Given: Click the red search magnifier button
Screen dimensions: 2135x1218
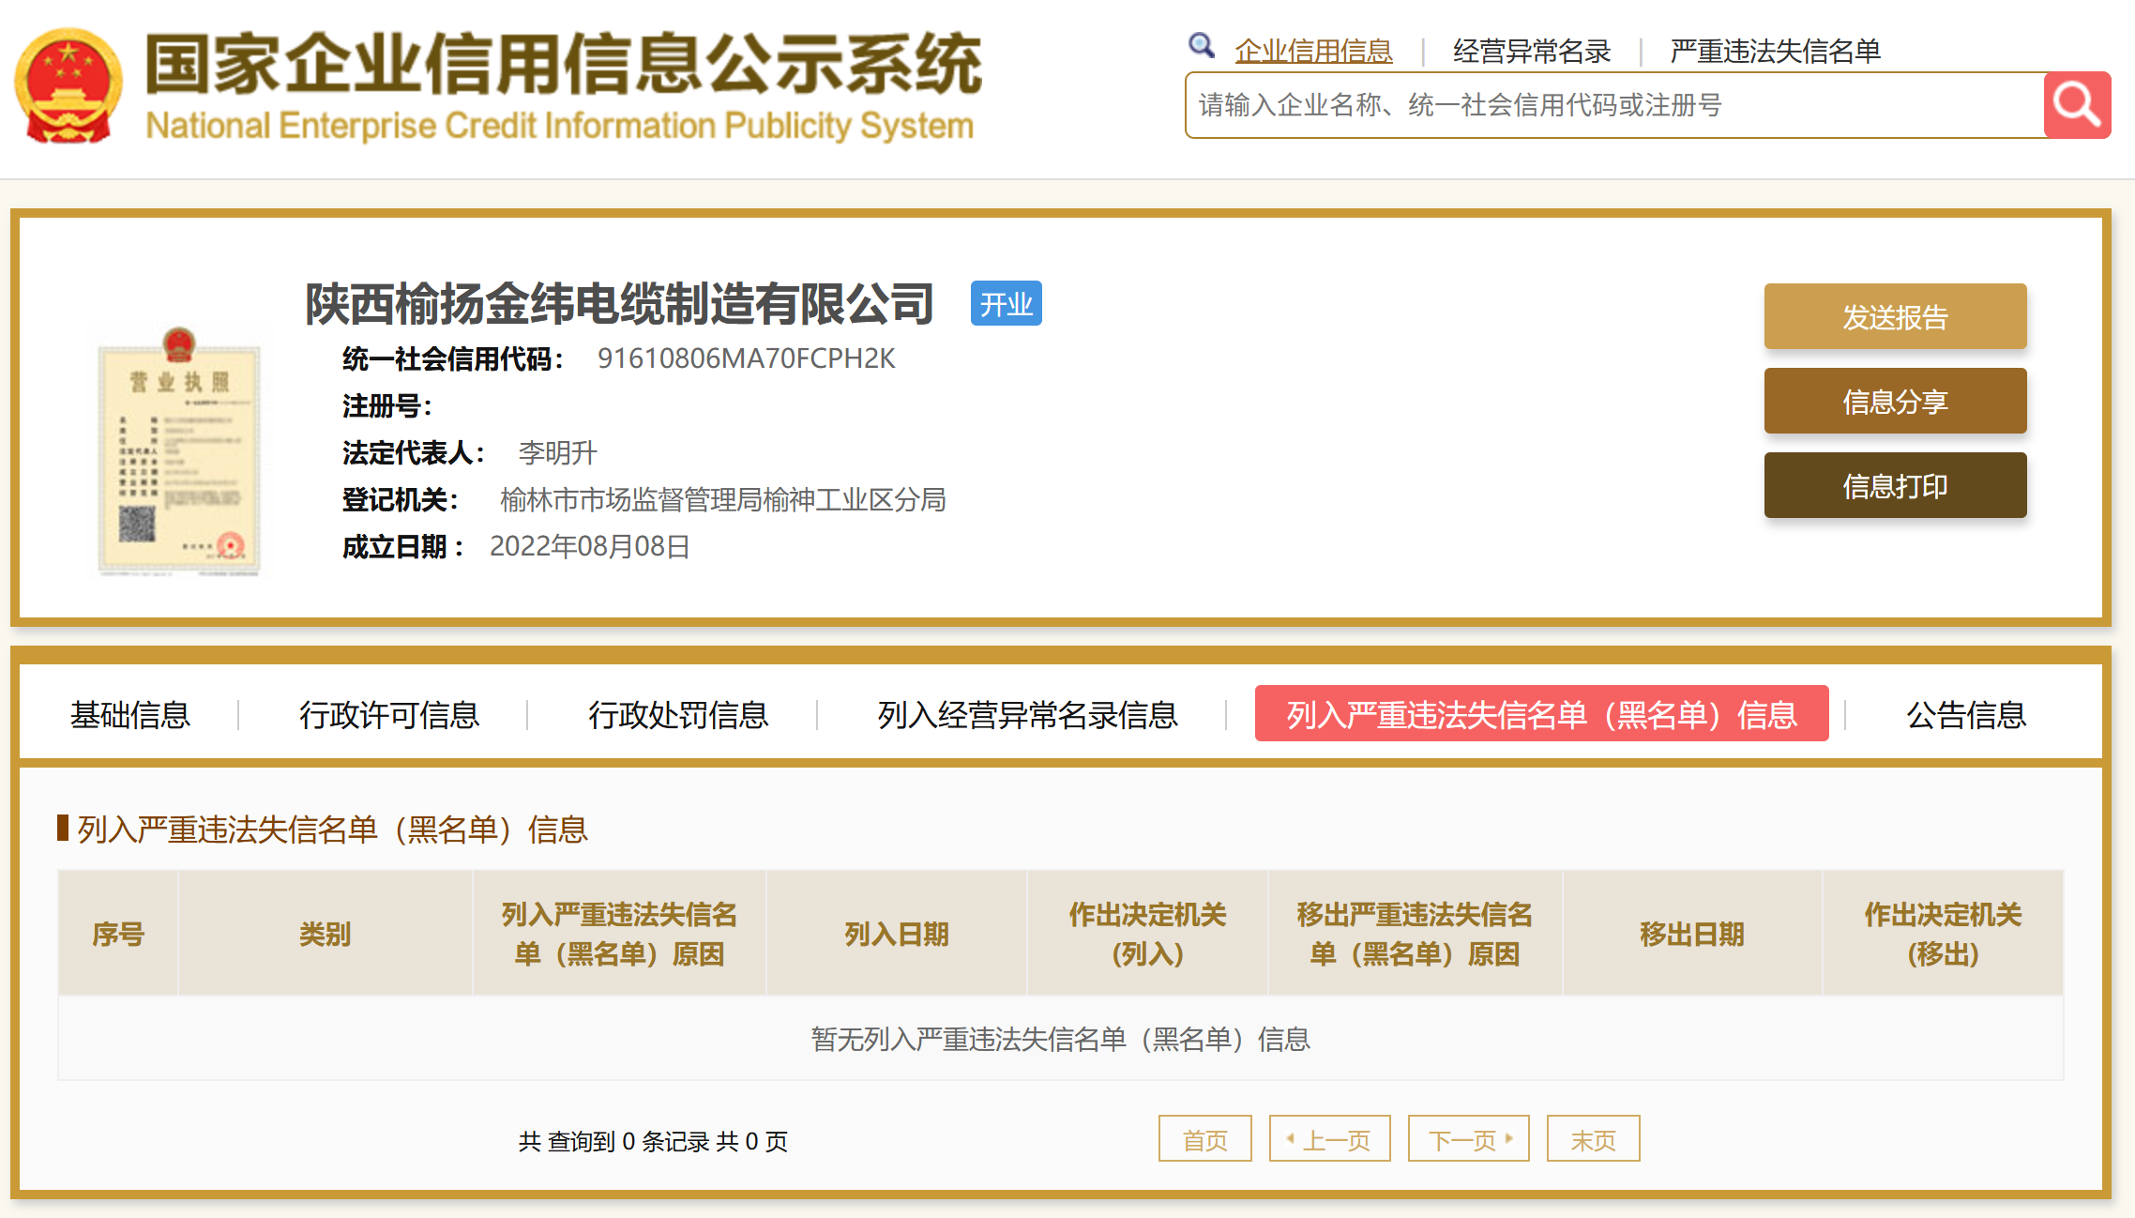Looking at the screenshot, I should pos(2076,105).
